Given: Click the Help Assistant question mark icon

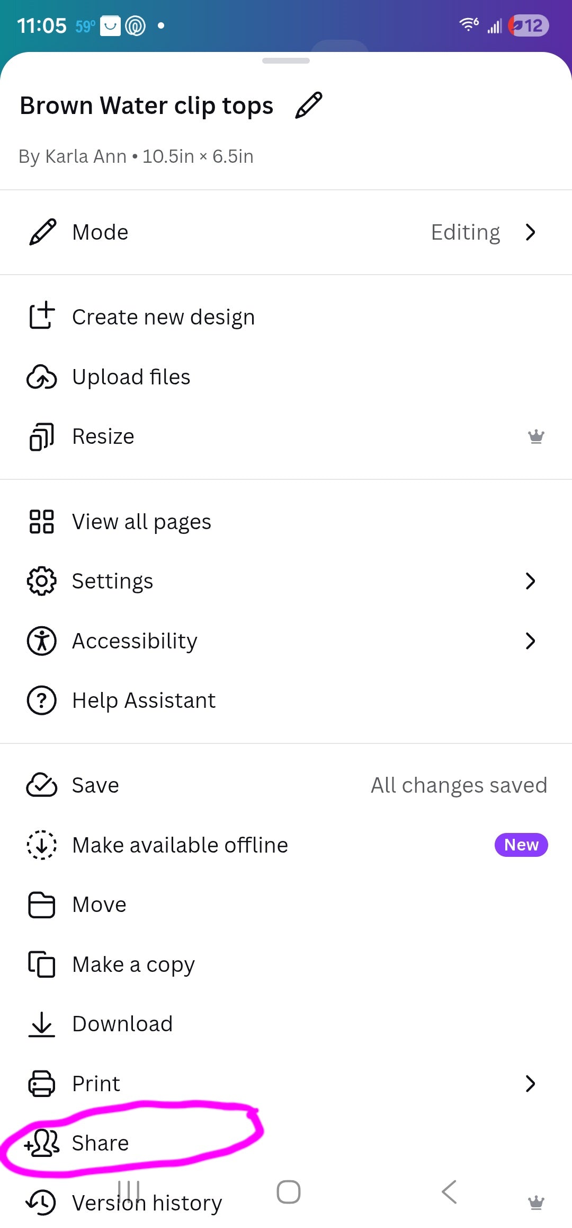Looking at the screenshot, I should 42,700.
